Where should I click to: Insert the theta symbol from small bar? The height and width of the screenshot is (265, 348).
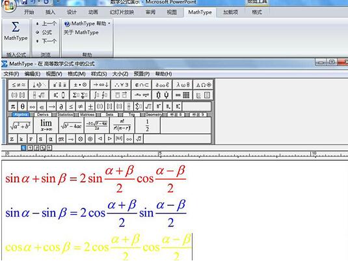[22, 107]
